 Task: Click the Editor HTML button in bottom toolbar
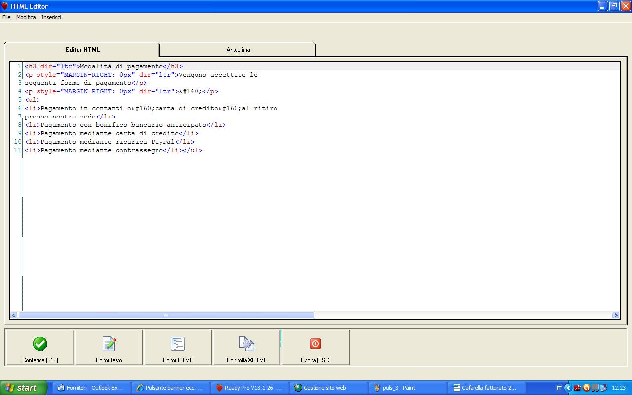coord(178,348)
